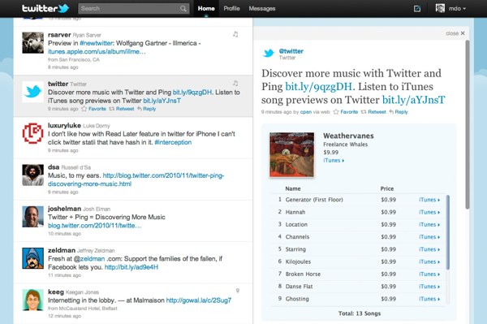Click dsa profile picture

33,175
